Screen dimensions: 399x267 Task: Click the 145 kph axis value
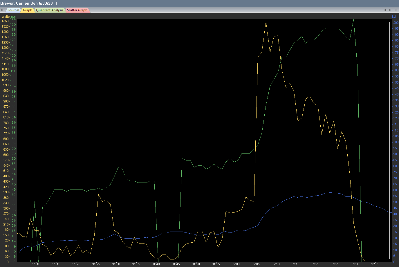396,88
